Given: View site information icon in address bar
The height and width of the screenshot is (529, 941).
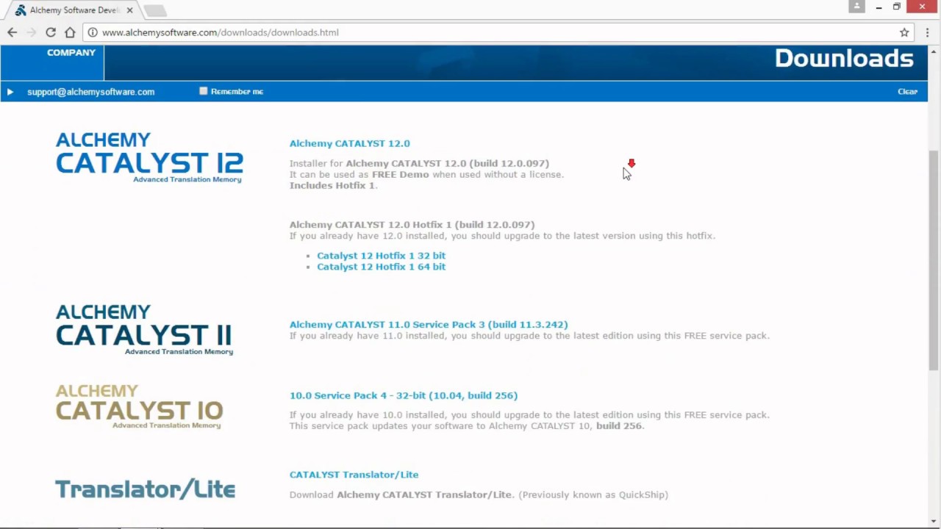Looking at the screenshot, I should click(x=93, y=32).
